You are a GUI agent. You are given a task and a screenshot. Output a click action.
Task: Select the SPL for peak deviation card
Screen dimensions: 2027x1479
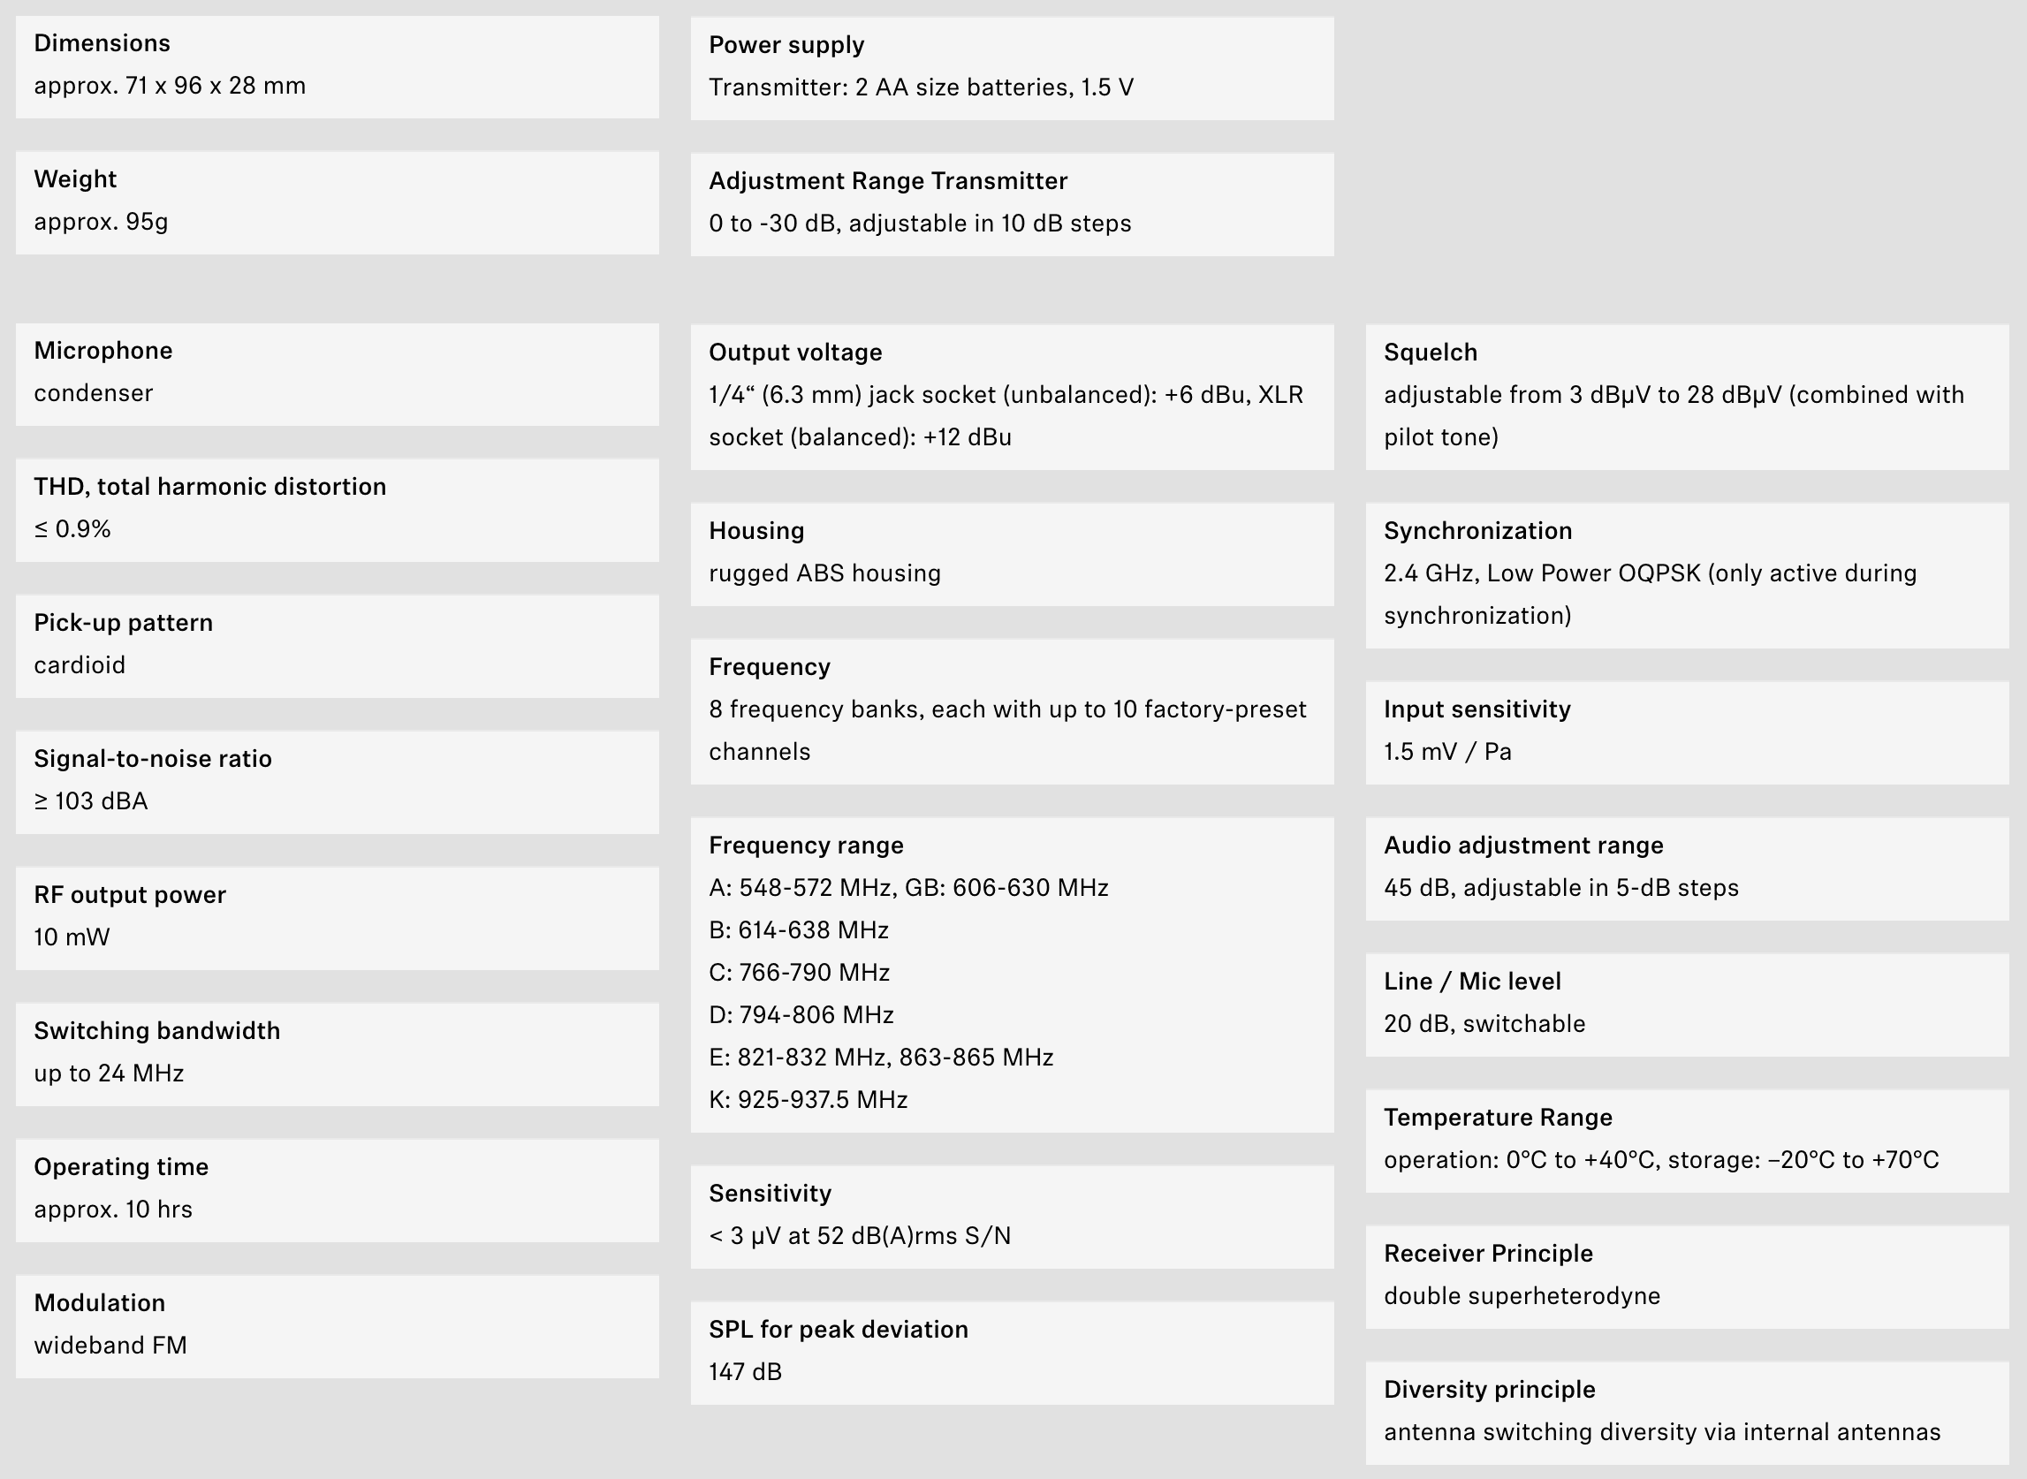pos(1012,1353)
